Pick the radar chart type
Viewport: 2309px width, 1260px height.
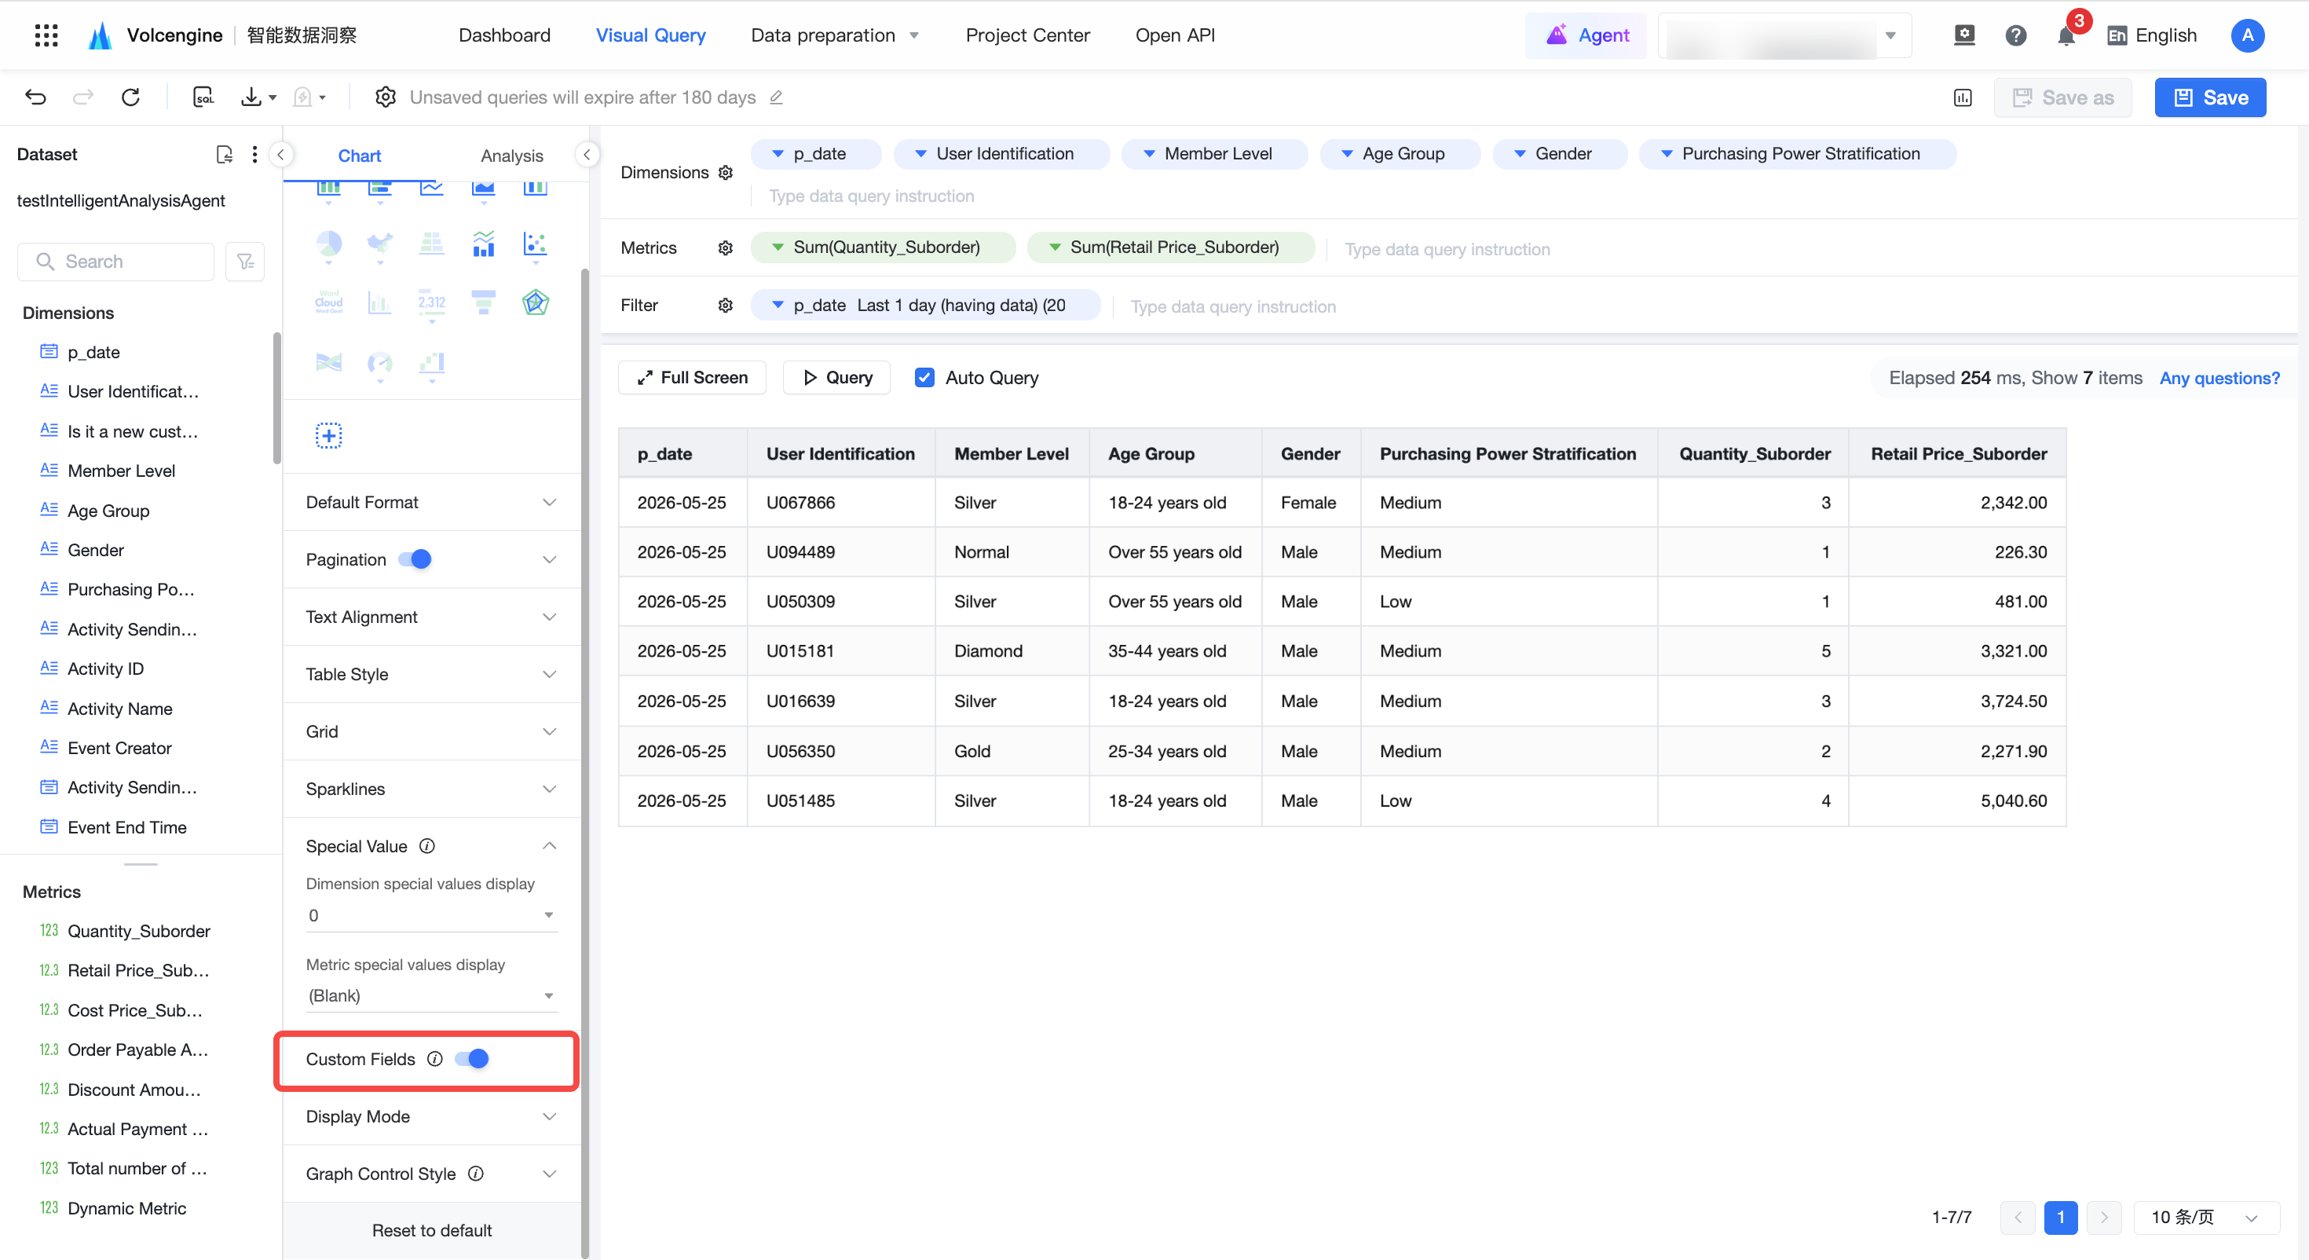[535, 302]
